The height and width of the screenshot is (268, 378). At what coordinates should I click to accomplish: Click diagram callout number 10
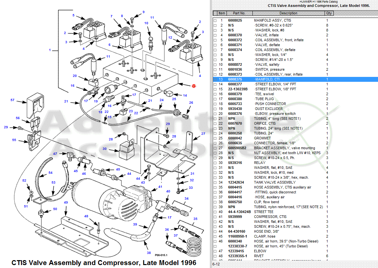[146, 23]
